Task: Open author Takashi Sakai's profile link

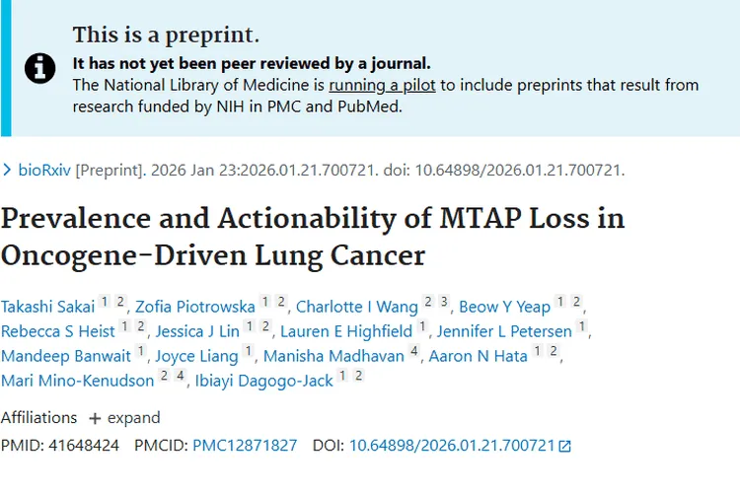Action: [x=47, y=306]
